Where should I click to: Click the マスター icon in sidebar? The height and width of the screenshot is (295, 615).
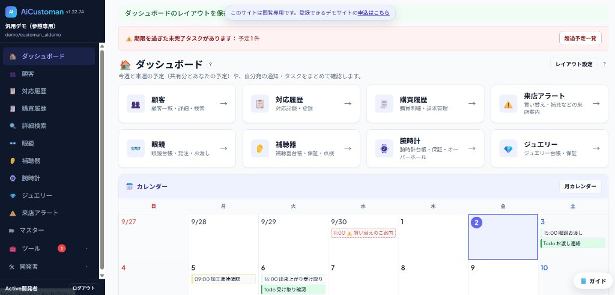coord(11,231)
